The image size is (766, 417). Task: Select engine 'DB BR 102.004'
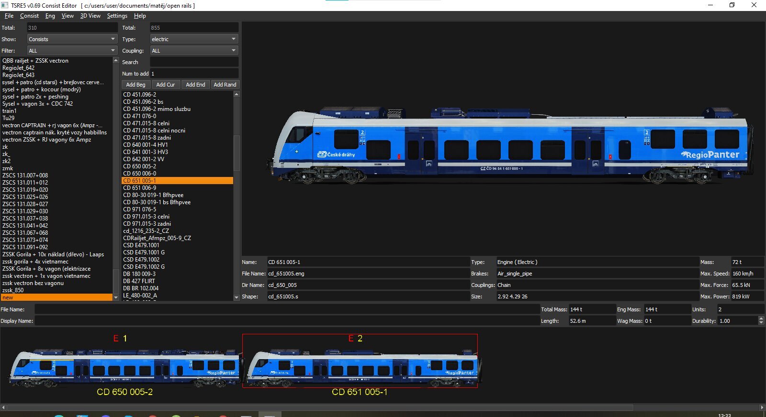[178, 288]
